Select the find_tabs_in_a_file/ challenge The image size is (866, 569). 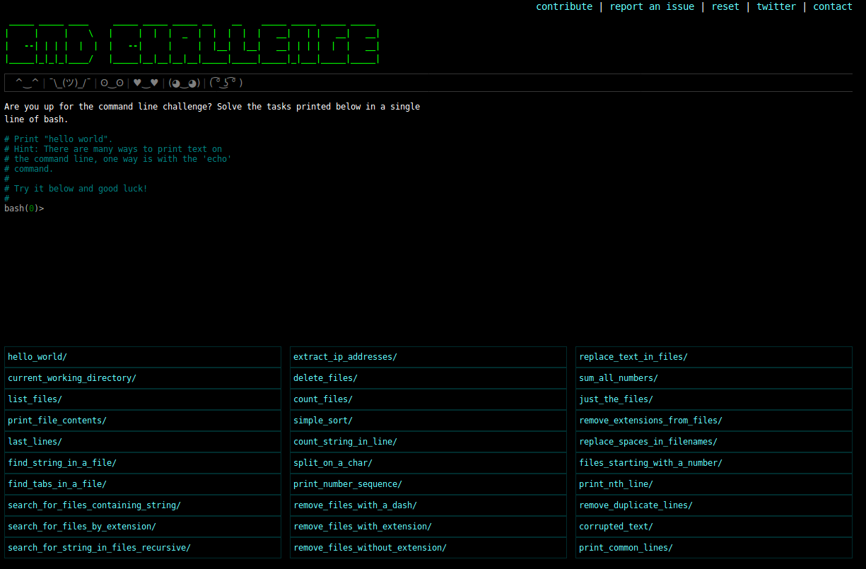(57, 484)
